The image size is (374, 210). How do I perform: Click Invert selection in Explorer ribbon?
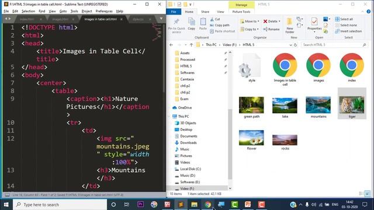click(348, 31)
